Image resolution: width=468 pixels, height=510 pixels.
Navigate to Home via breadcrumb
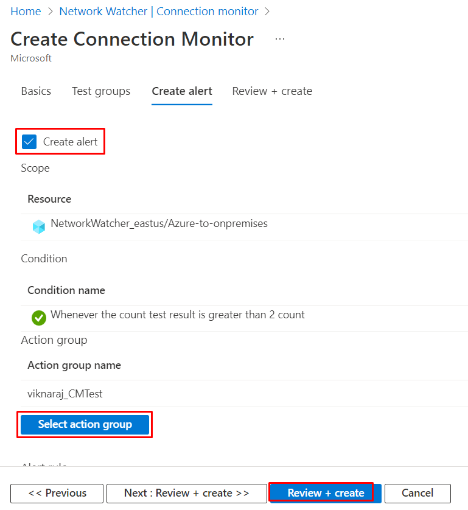(x=26, y=11)
